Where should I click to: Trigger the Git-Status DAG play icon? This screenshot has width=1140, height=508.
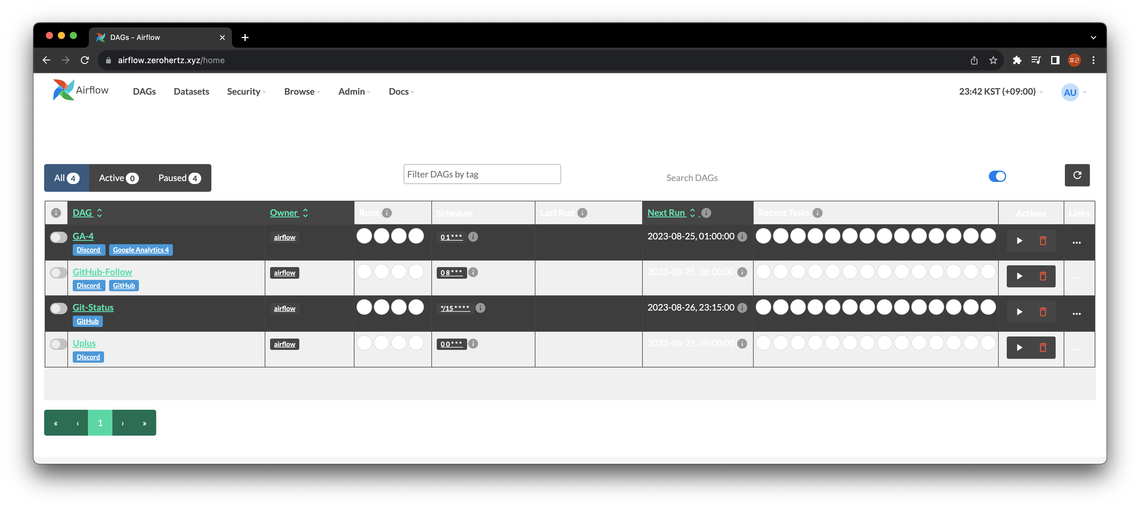1019,312
